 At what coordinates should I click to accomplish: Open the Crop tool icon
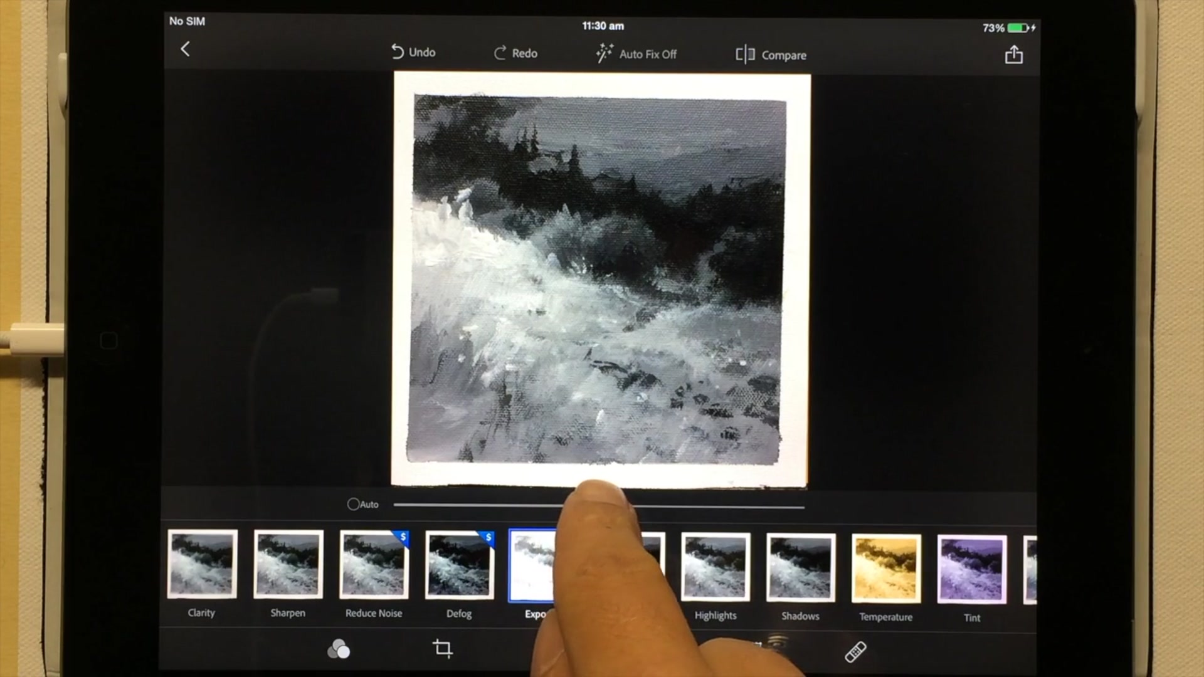pyautogui.click(x=443, y=648)
